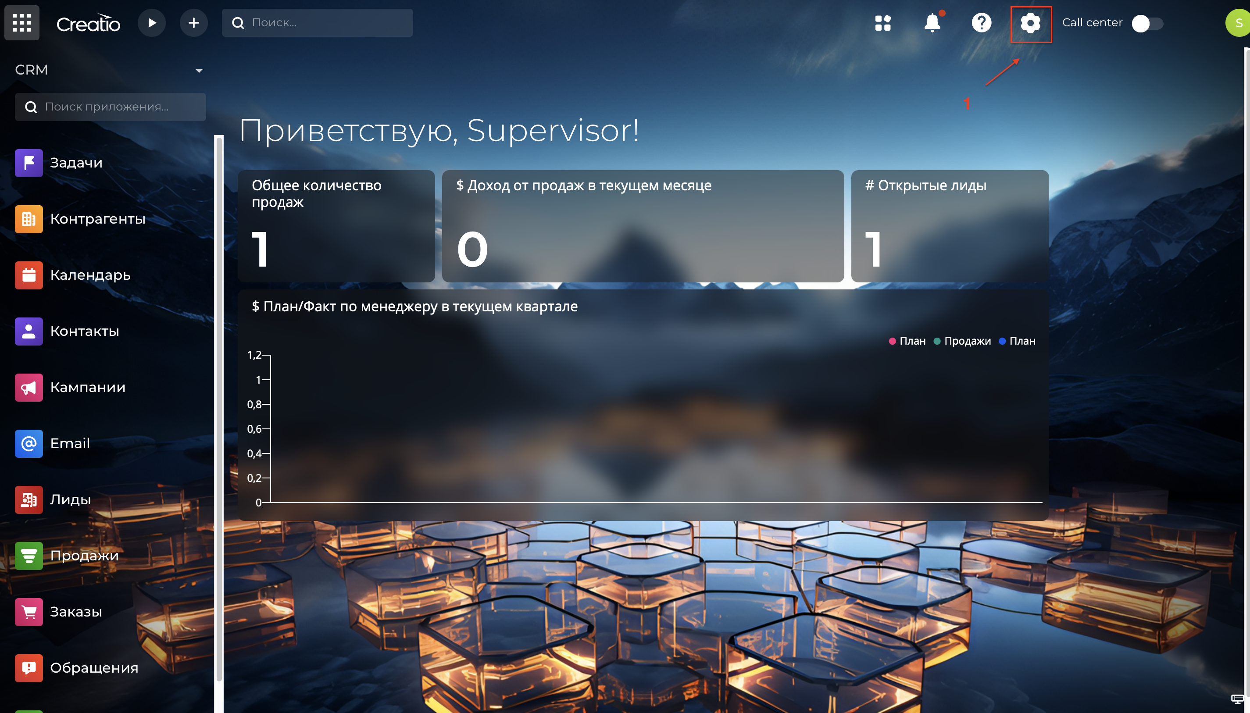Open the notifications bell
The image size is (1250, 713).
[932, 22]
